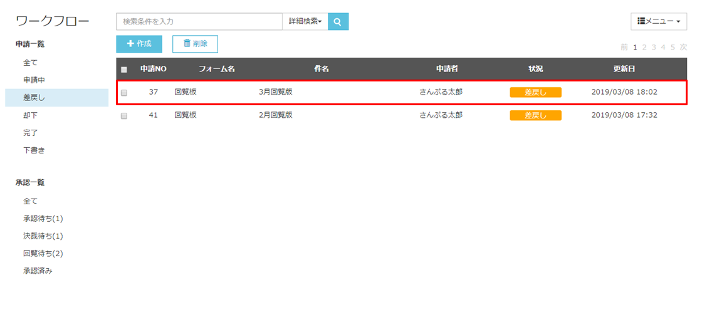Focus the 検索条件を入力 search field

click(x=199, y=21)
